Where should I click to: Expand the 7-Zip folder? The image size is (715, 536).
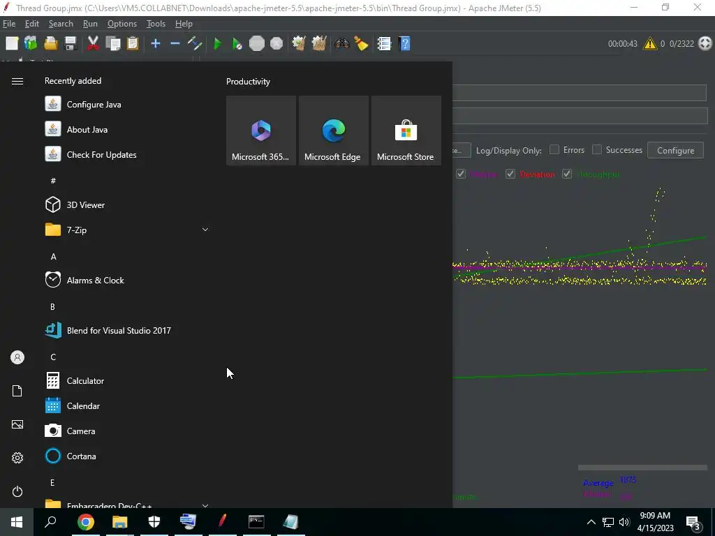click(x=127, y=230)
